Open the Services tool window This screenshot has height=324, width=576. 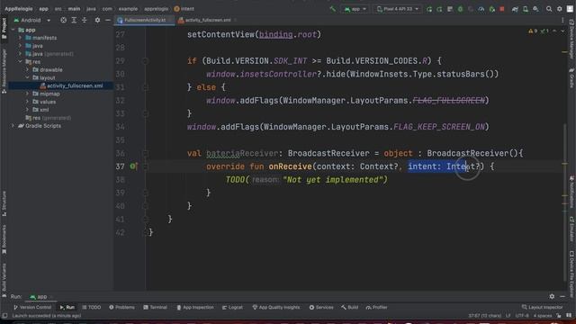tap(321, 307)
